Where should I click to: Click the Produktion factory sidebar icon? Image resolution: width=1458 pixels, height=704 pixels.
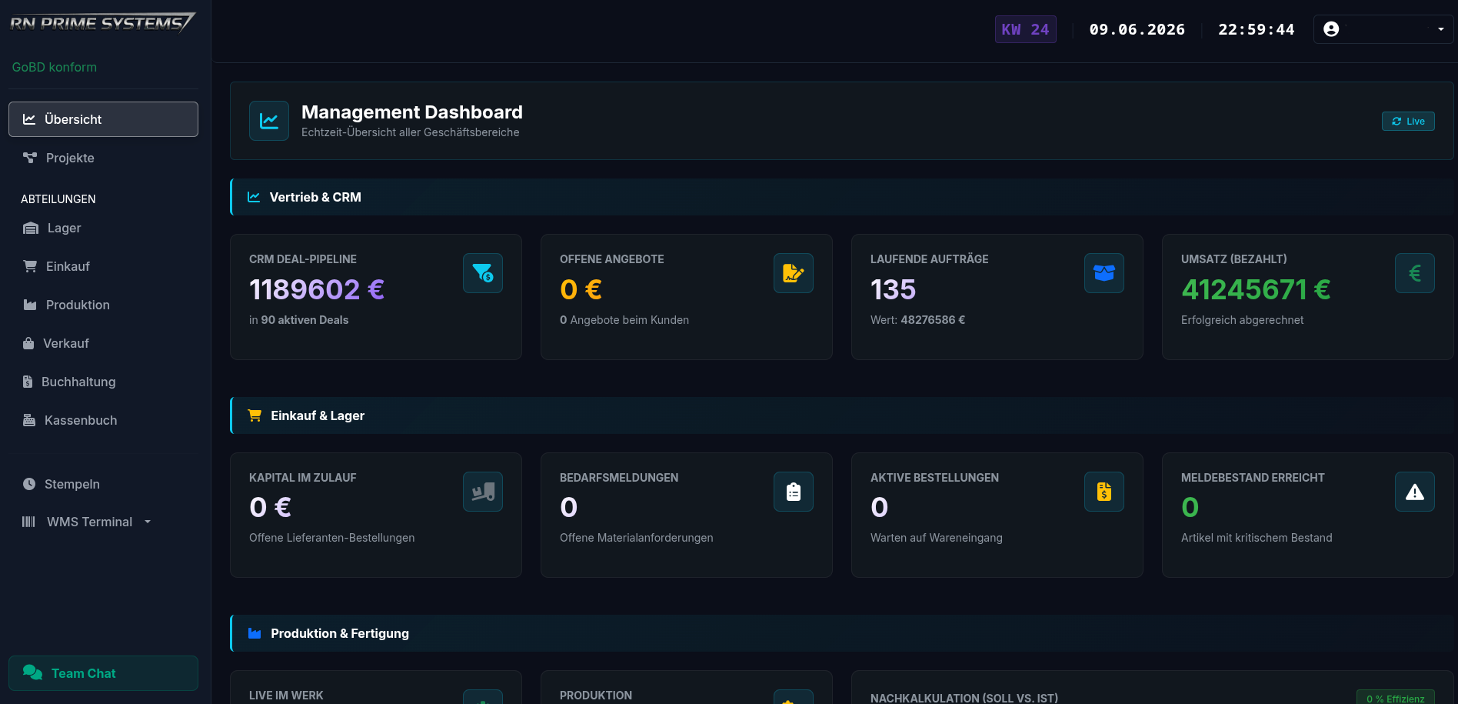point(30,305)
